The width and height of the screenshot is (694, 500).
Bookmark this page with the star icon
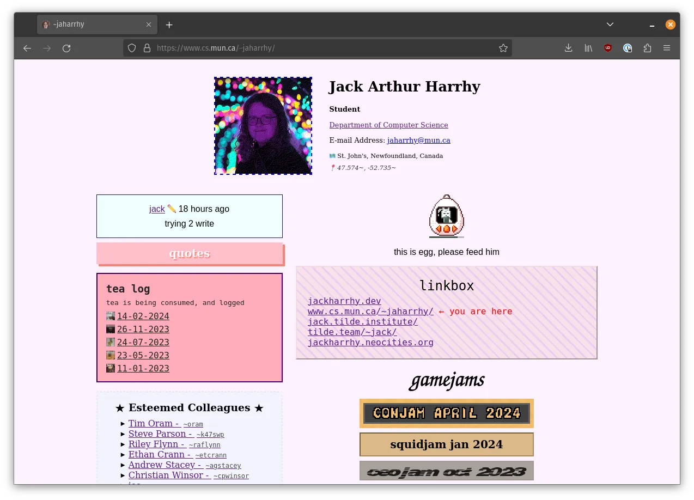pos(503,48)
